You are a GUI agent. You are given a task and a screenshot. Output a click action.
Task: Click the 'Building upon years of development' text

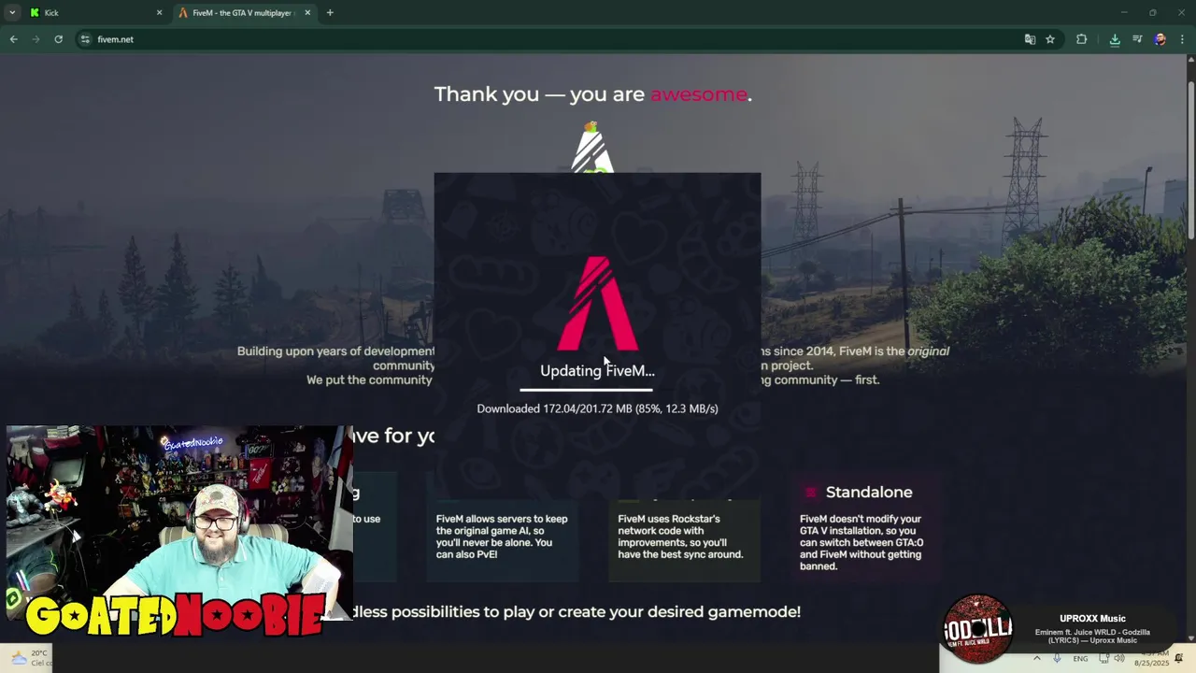point(335,351)
